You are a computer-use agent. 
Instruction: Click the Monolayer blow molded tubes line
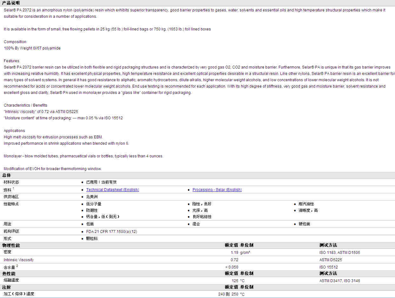click(x=83, y=156)
